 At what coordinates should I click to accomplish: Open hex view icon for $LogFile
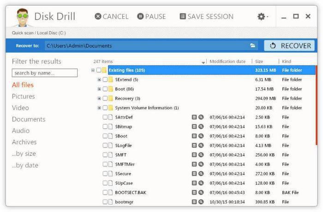coord(194,145)
